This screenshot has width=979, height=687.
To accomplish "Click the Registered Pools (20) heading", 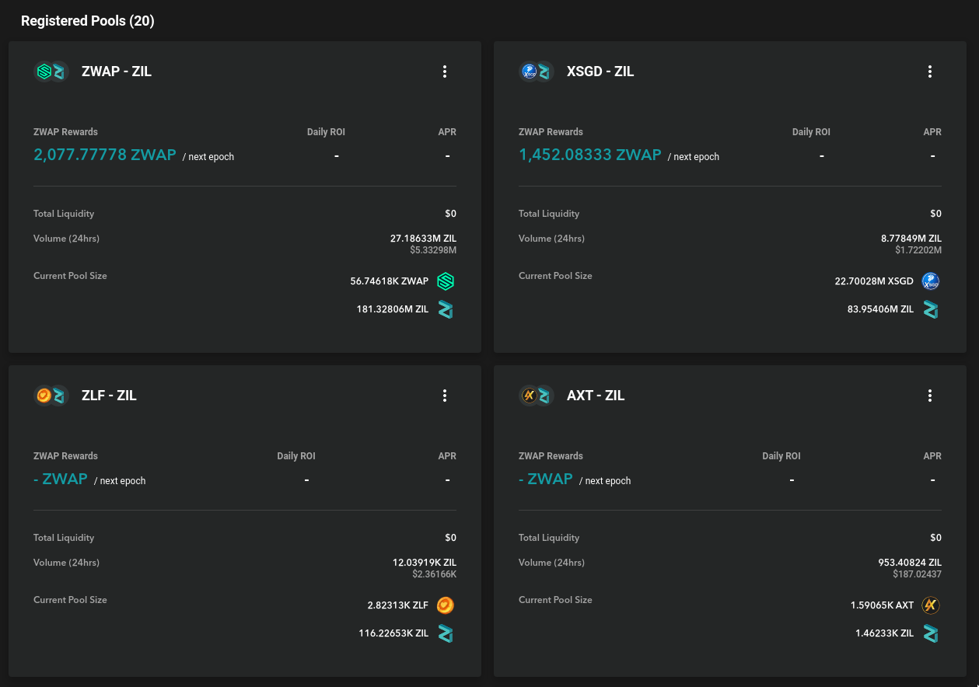I will pyautogui.click(x=87, y=21).
